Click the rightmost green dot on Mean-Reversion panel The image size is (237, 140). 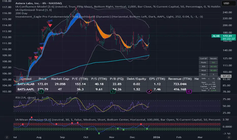(x=147, y=129)
